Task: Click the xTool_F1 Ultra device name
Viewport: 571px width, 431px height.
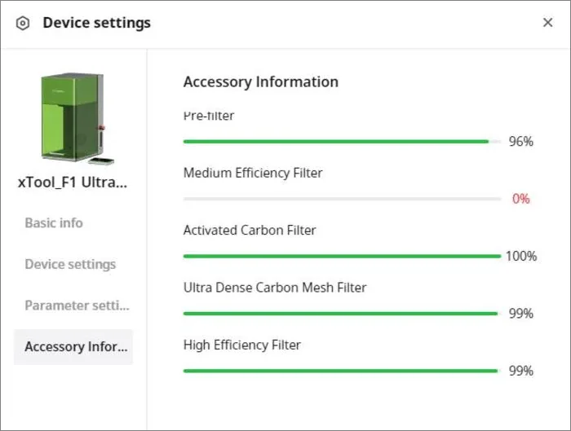Action: (x=73, y=183)
